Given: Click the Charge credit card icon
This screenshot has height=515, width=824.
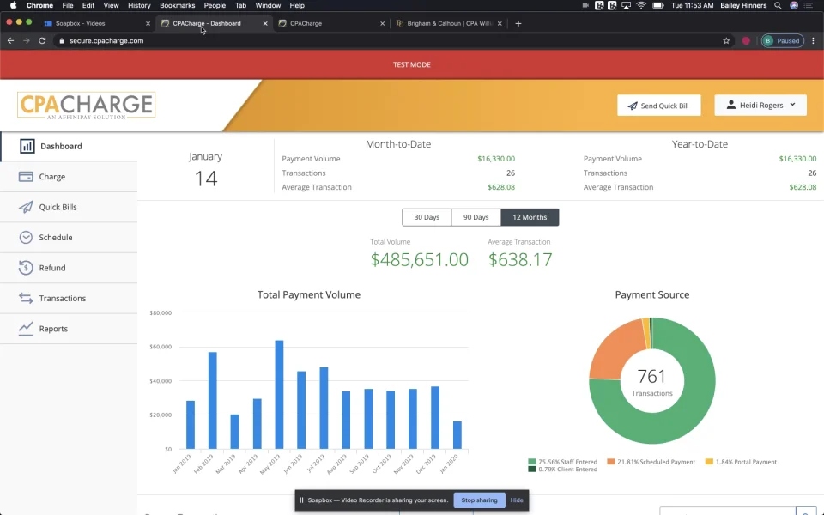Looking at the screenshot, I should pos(26,177).
